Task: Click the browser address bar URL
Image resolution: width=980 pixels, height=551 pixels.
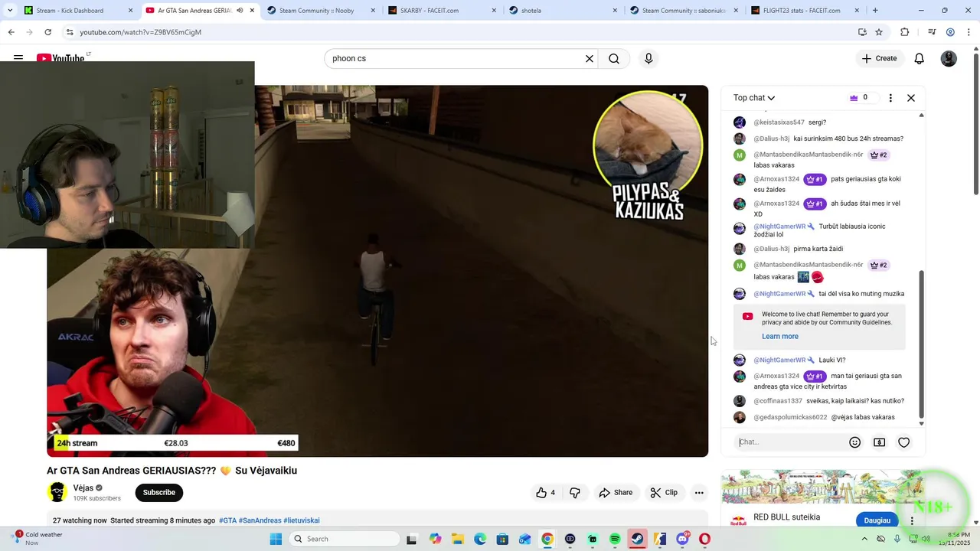Action: pos(141,32)
